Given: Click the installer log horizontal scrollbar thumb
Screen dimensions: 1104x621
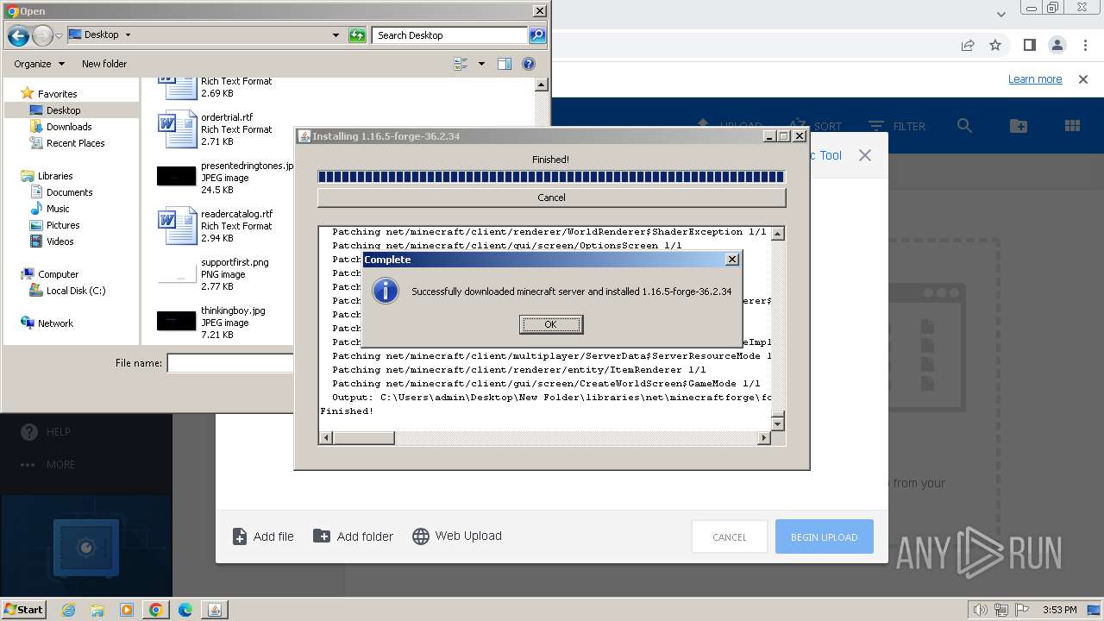Looking at the screenshot, I should pyautogui.click(x=363, y=438).
